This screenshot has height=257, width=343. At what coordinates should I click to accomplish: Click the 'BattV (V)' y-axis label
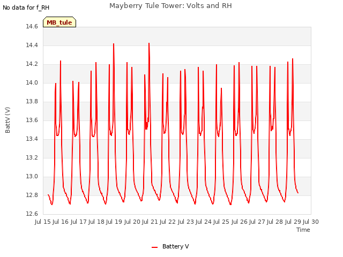click(x=8, y=120)
